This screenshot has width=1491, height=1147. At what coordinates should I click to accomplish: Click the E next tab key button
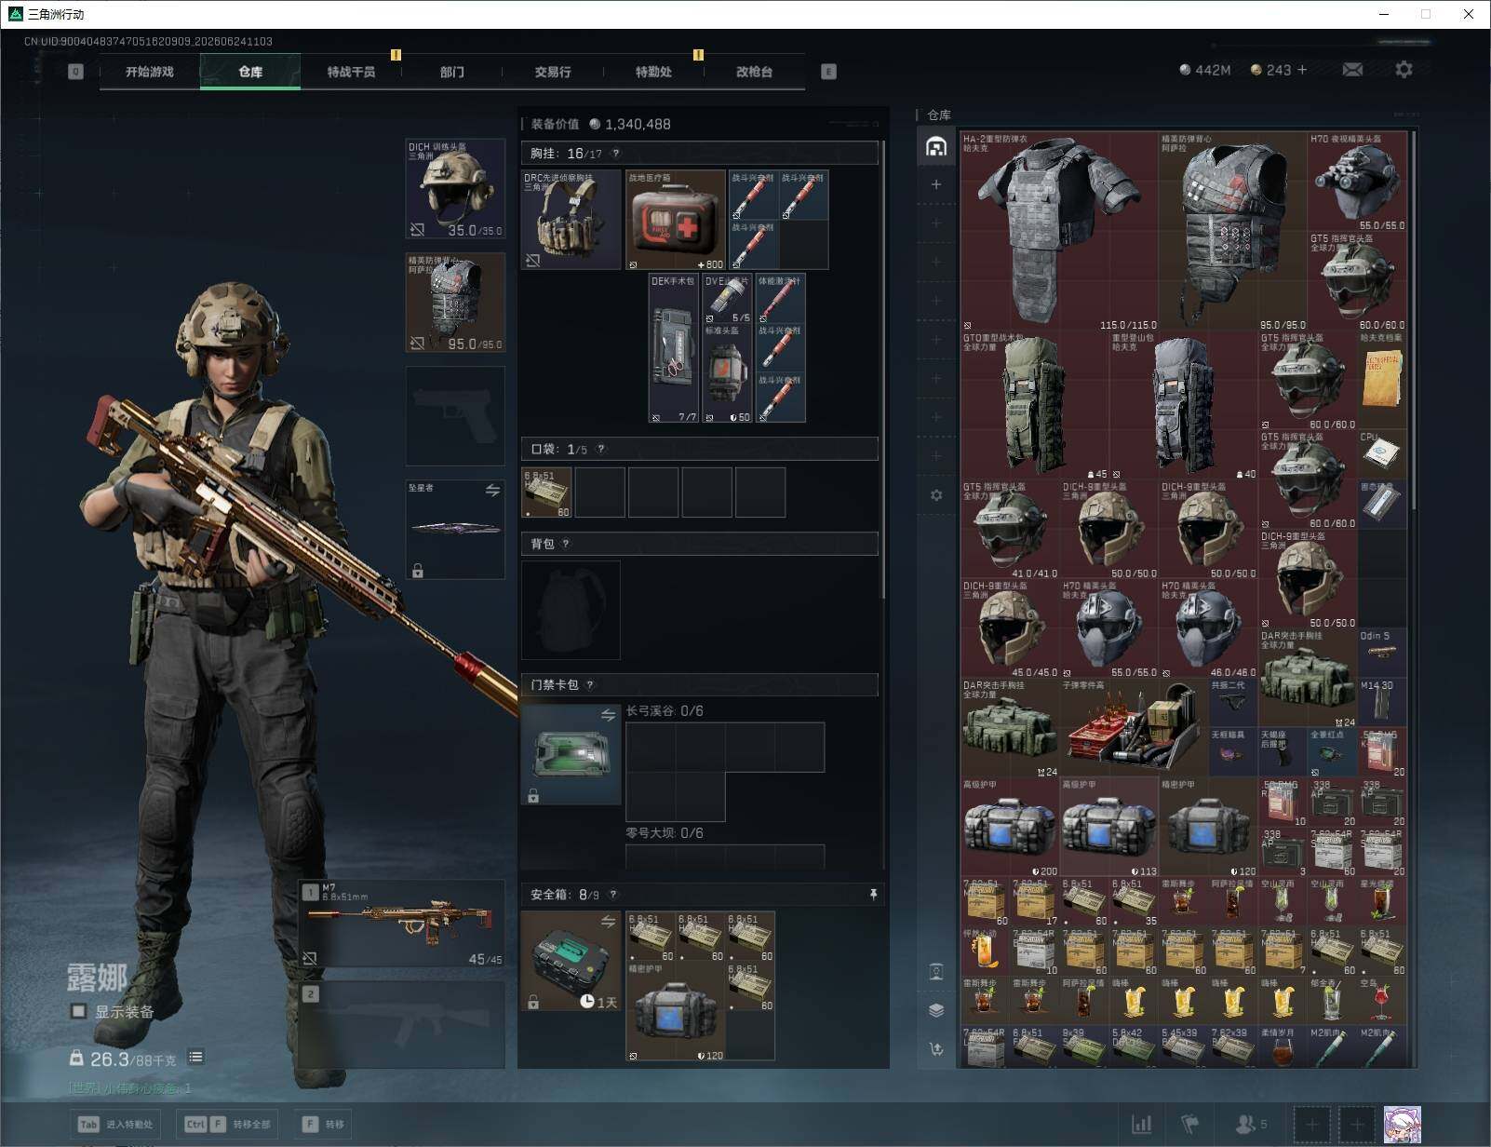[828, 72]
